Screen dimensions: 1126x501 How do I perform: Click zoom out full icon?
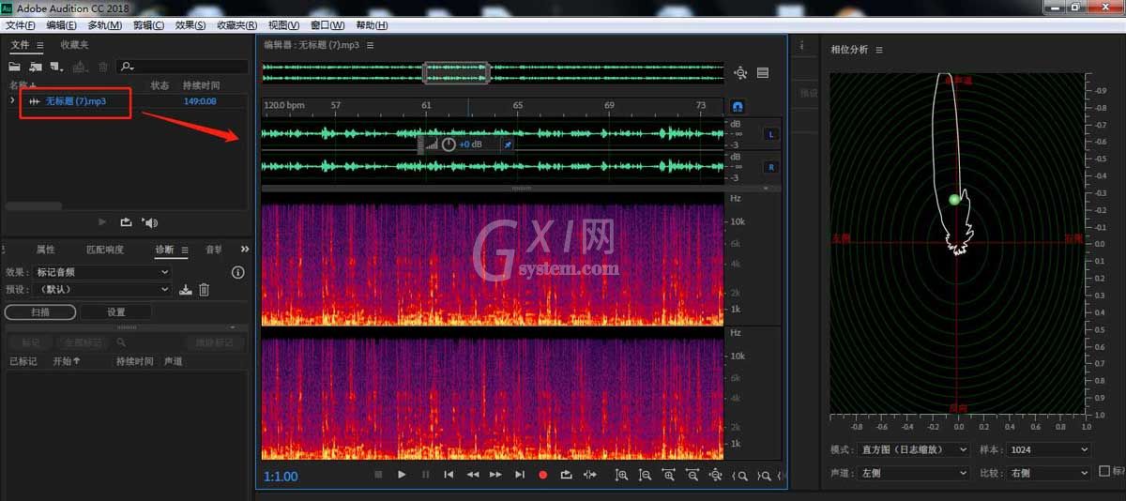click(715, 476)
